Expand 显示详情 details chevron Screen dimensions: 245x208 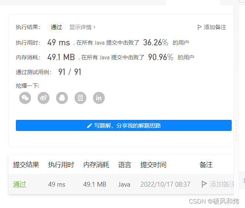pyautogui.click(x=94, y=27)
